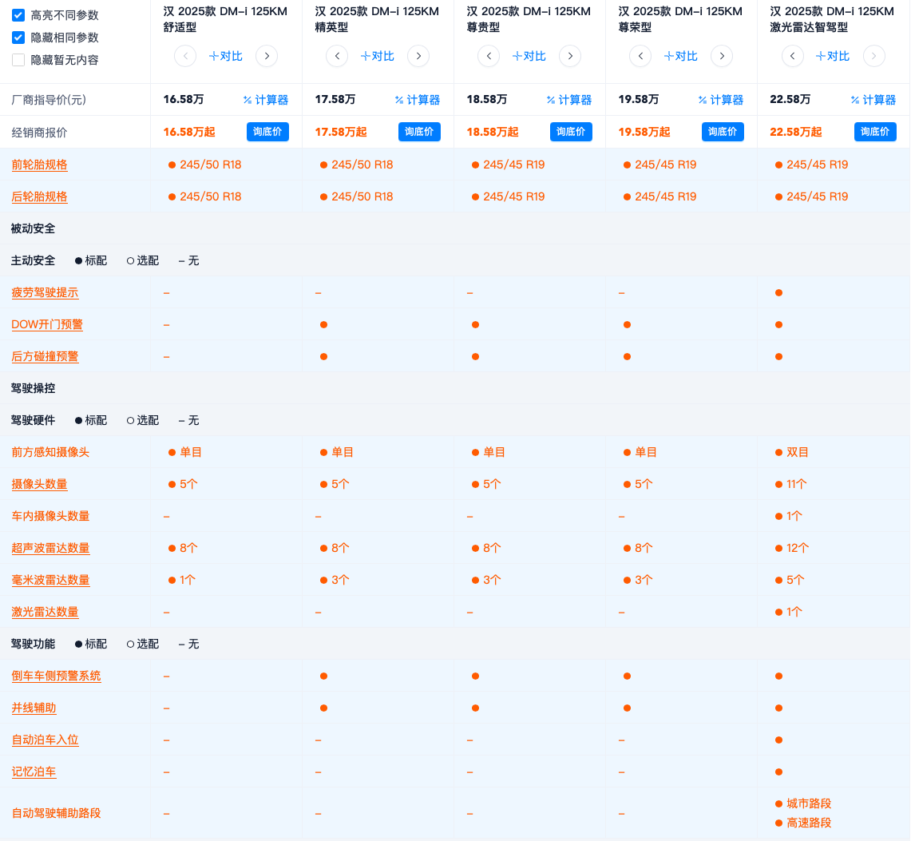911x841 pixels.
Task: Click 询底价 button for 17.58万起
Action: (x=419, y=132)
